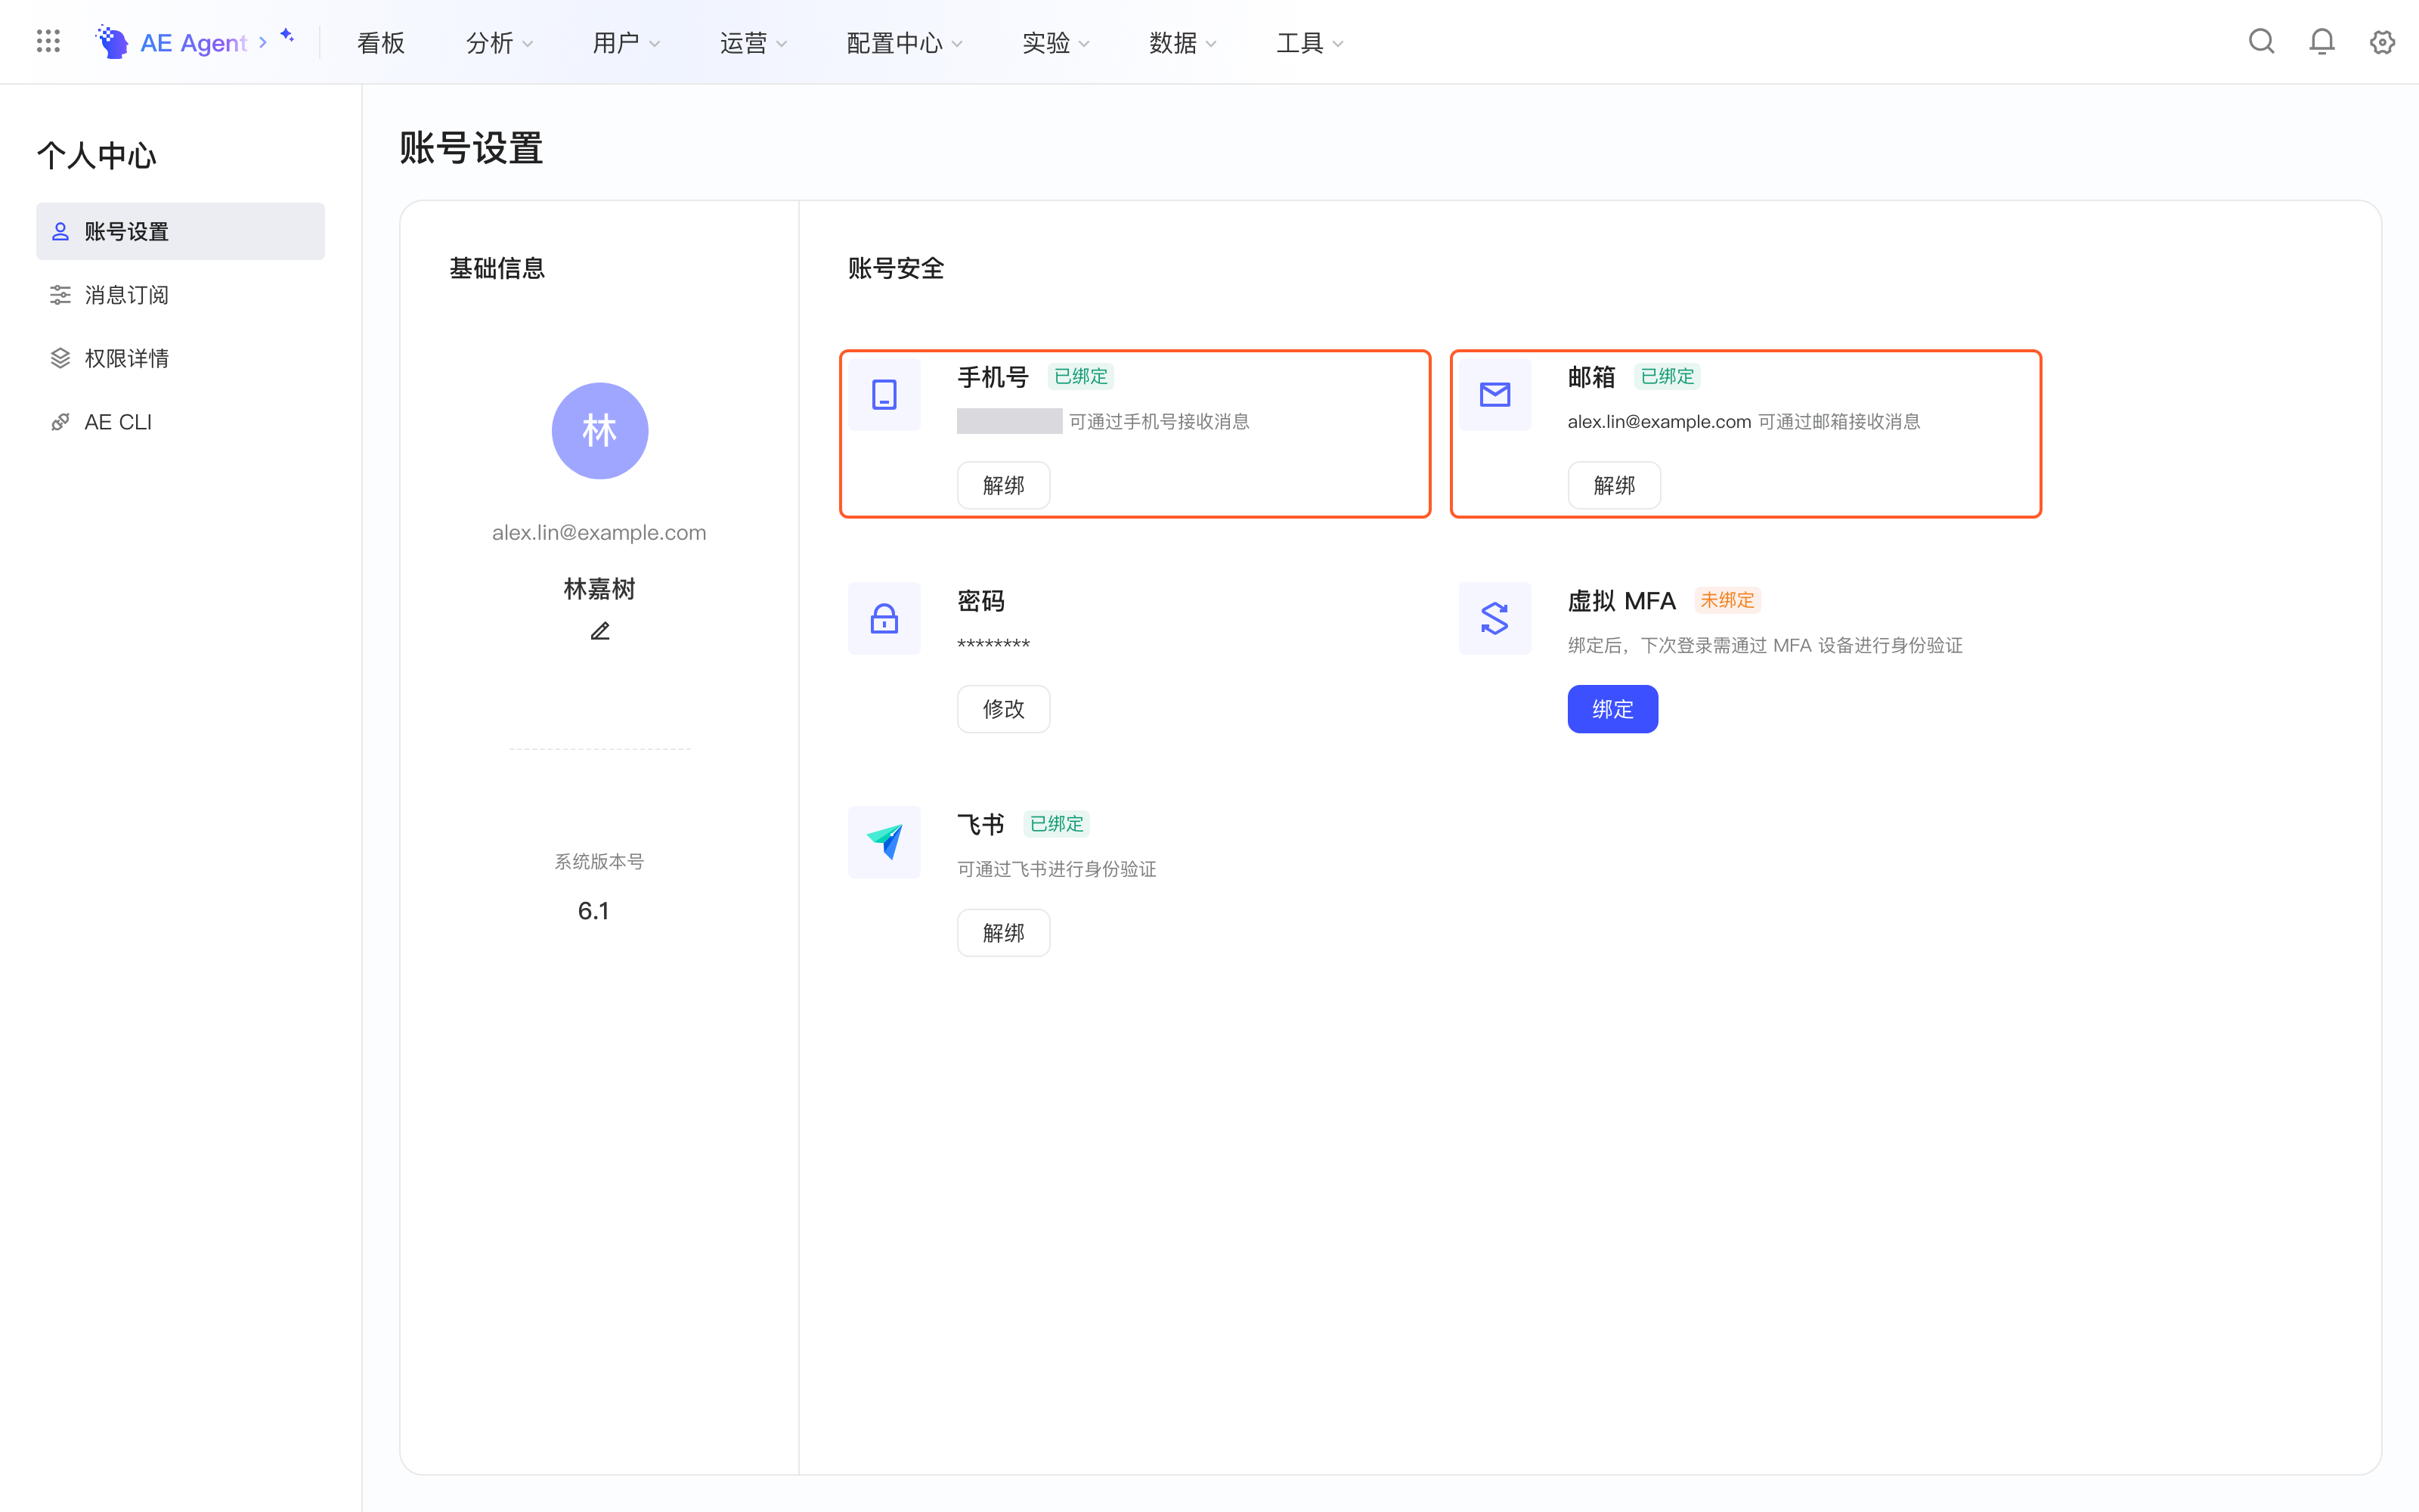
Task: Click the 已绑定 tag next to 飞书
Action: pyautogui.click(x=1057, y=824)
